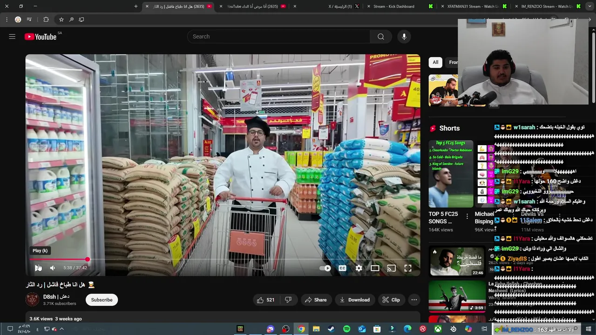Bookmark this page with the star
This screenshot has height=335, width=596.
(61, 20)
